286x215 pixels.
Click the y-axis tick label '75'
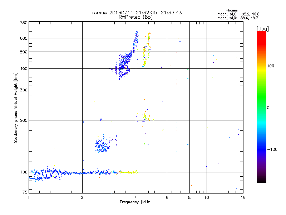25,192
